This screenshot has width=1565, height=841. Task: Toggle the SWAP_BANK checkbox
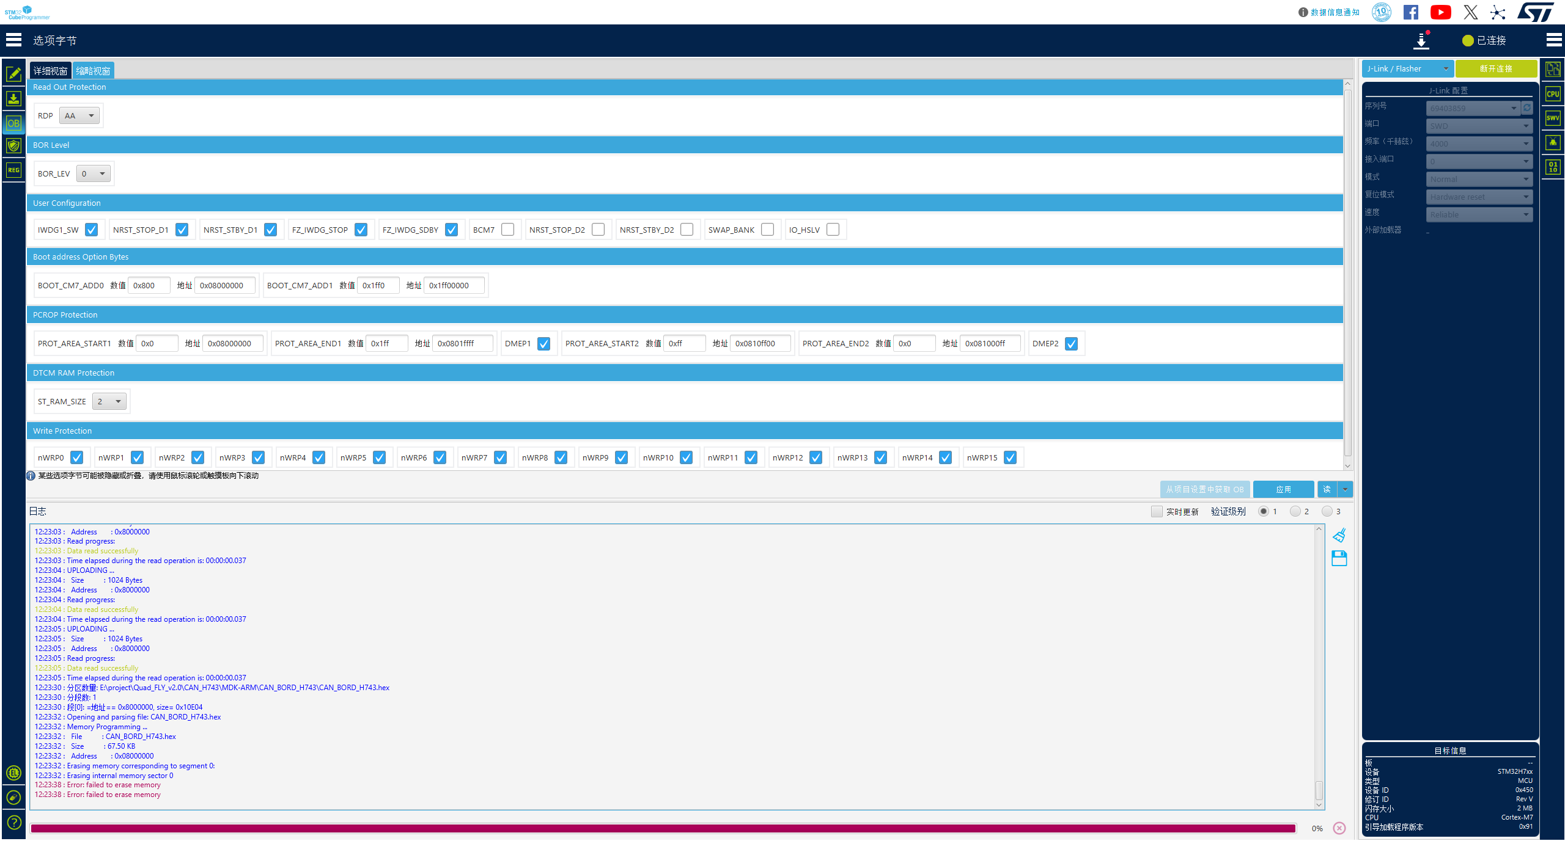pos(768,229)
